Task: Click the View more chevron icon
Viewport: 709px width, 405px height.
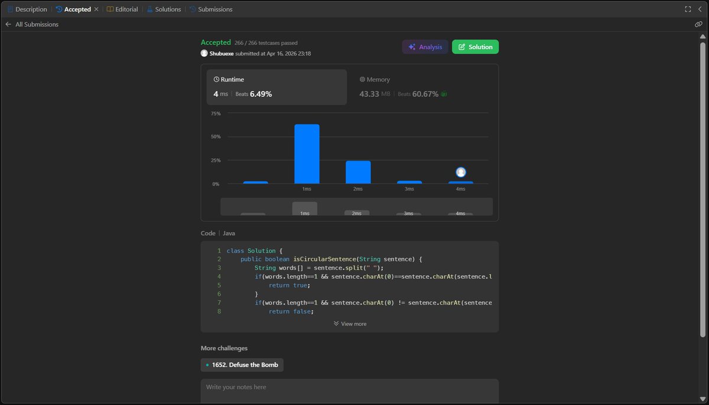Action: 336,324
